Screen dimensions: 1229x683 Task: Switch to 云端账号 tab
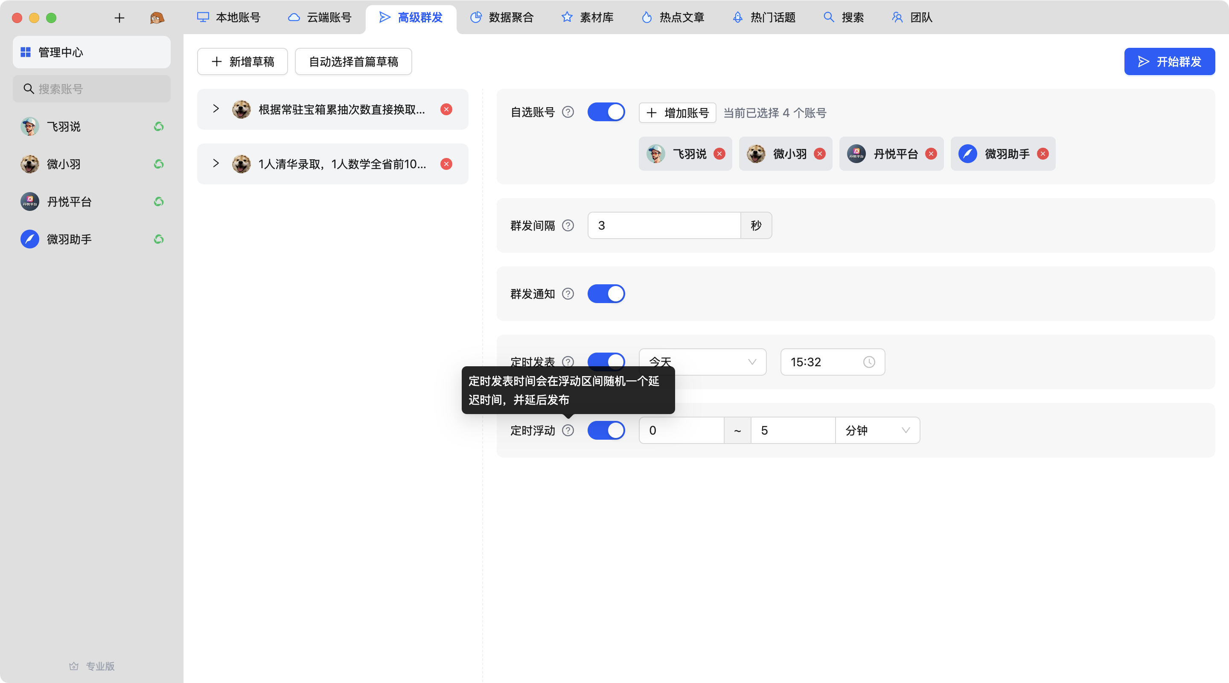[x=320, y=18]
